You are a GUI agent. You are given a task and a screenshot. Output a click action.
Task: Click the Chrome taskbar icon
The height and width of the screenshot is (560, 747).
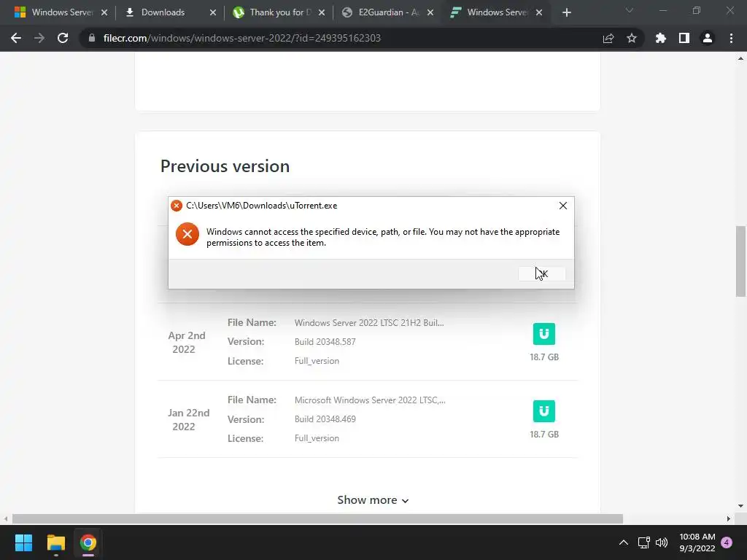point(88,542)
